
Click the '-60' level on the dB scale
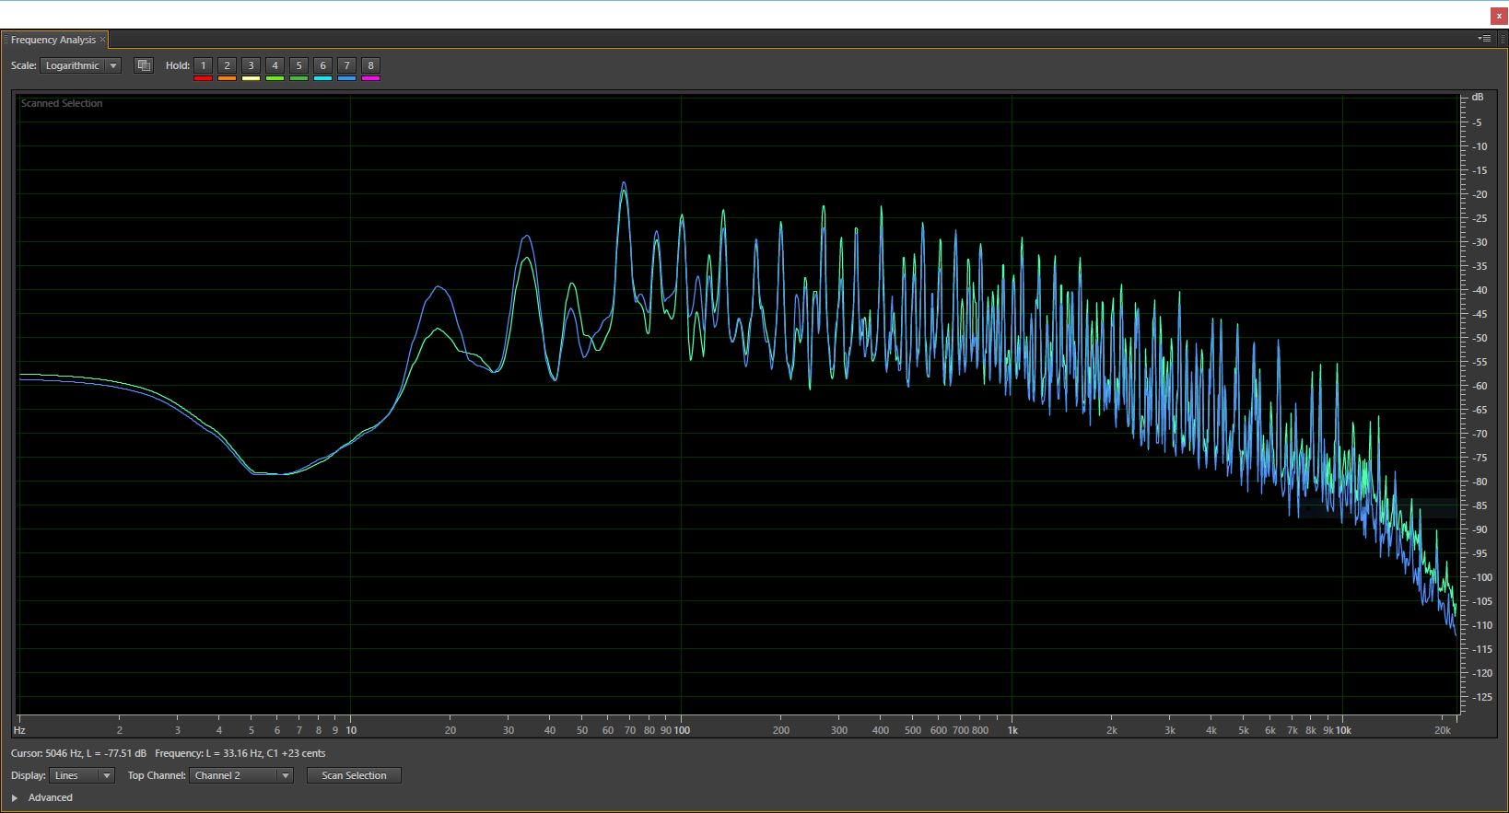coord(1480,386)
